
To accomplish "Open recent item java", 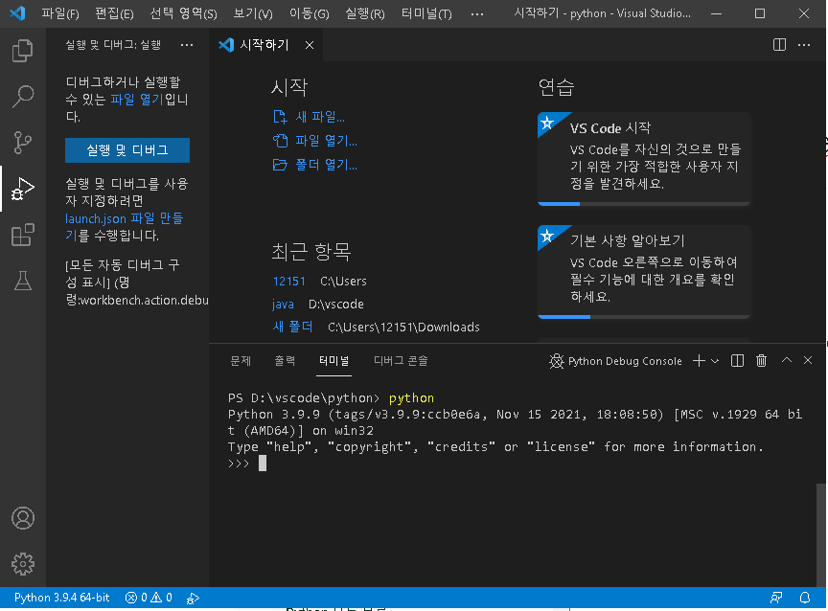I will [x=283, y=304].
